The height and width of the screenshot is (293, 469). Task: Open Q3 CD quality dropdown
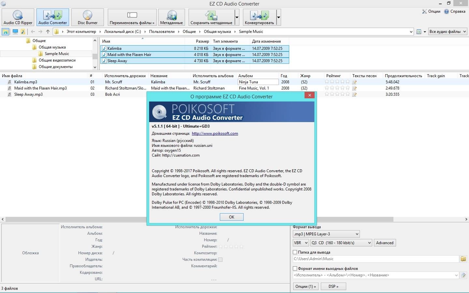[x=341, y=243]
